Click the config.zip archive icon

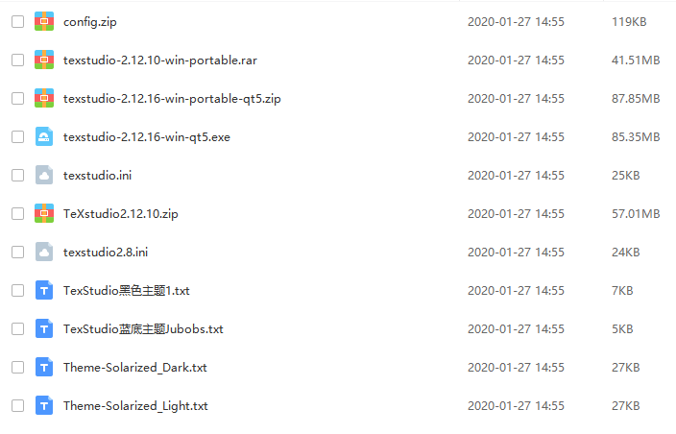pos(44,21)
